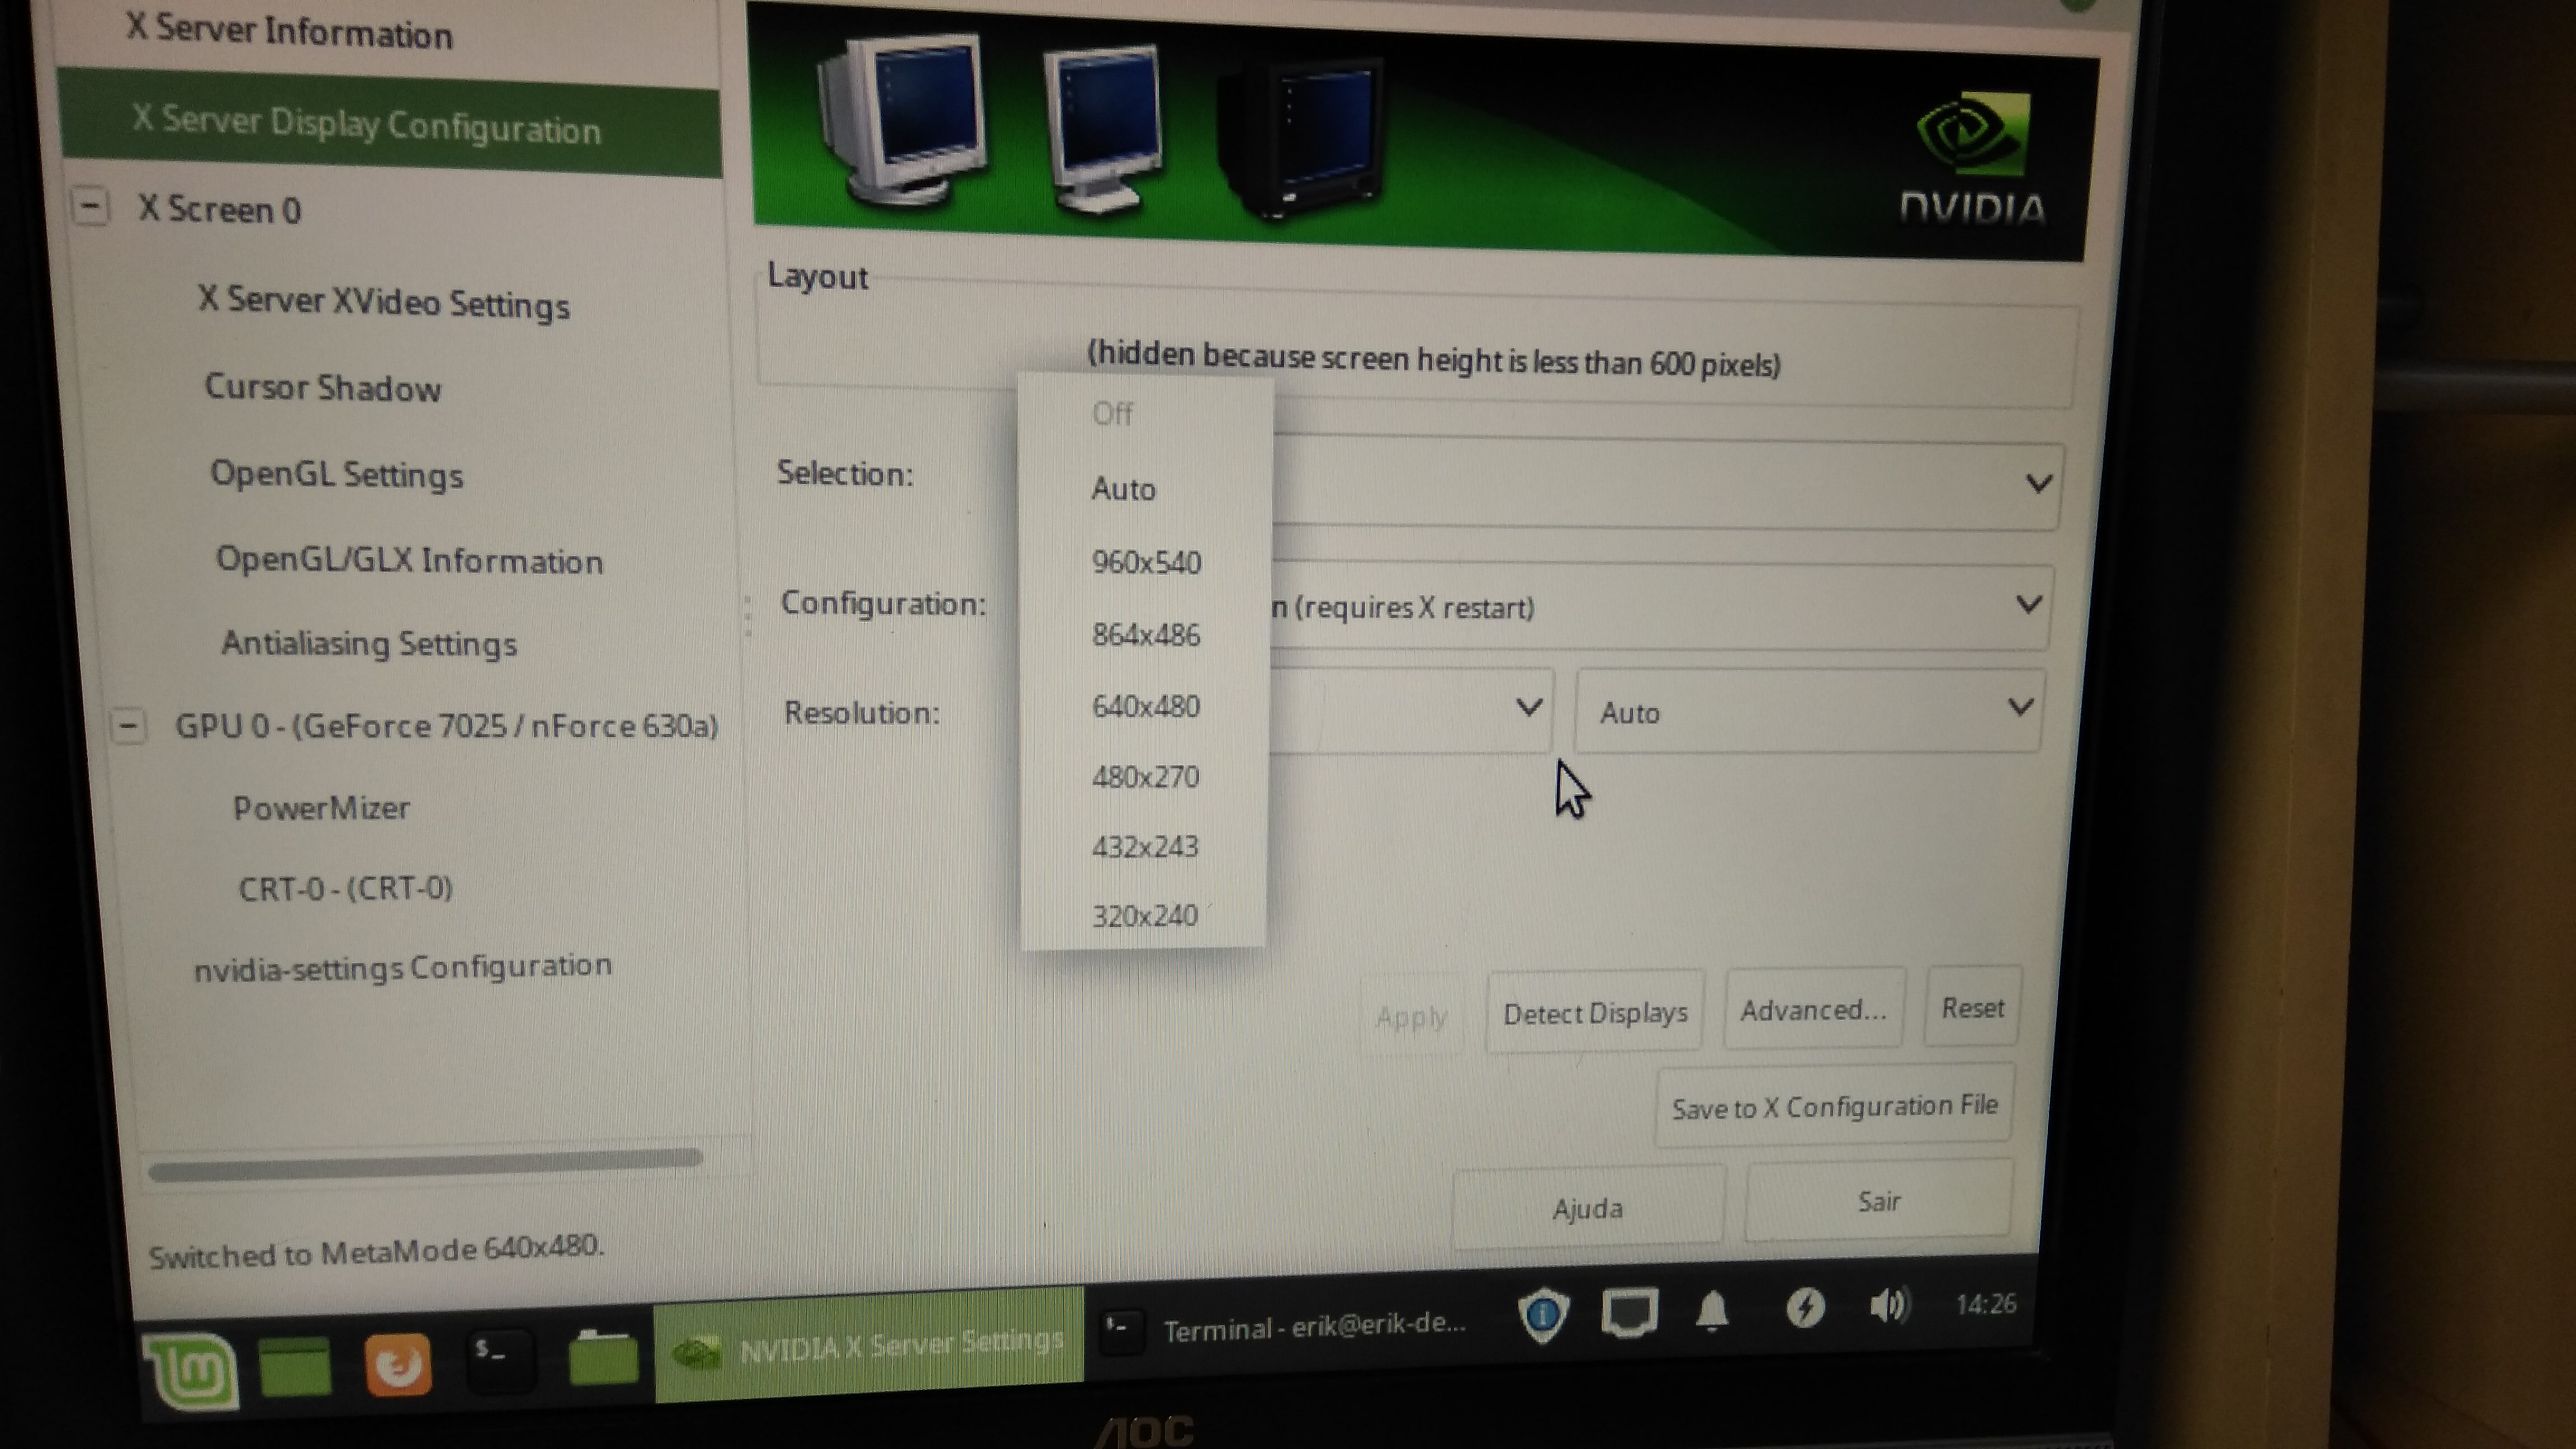The image size is (2576, 1449).
Task: Open the refresh rate Auto dropdown
Action: [1810, 711]
